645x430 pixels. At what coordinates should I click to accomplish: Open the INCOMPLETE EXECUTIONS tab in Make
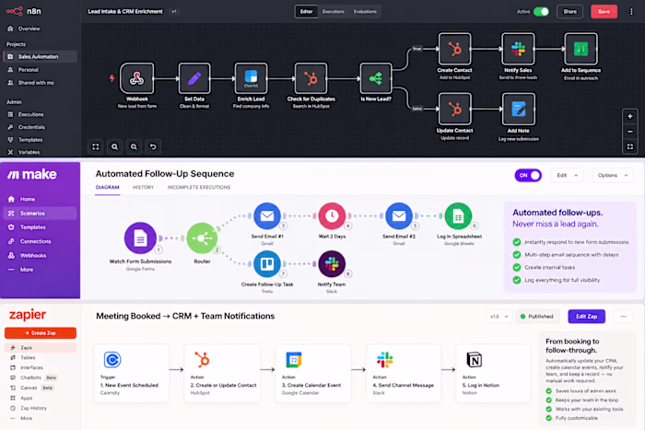click(199, 188)
